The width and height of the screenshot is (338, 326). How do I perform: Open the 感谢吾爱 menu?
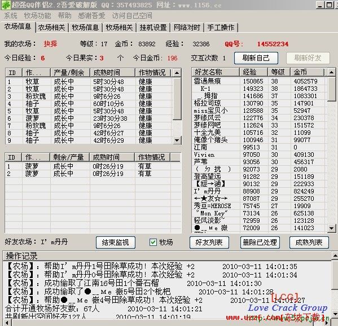91,16
